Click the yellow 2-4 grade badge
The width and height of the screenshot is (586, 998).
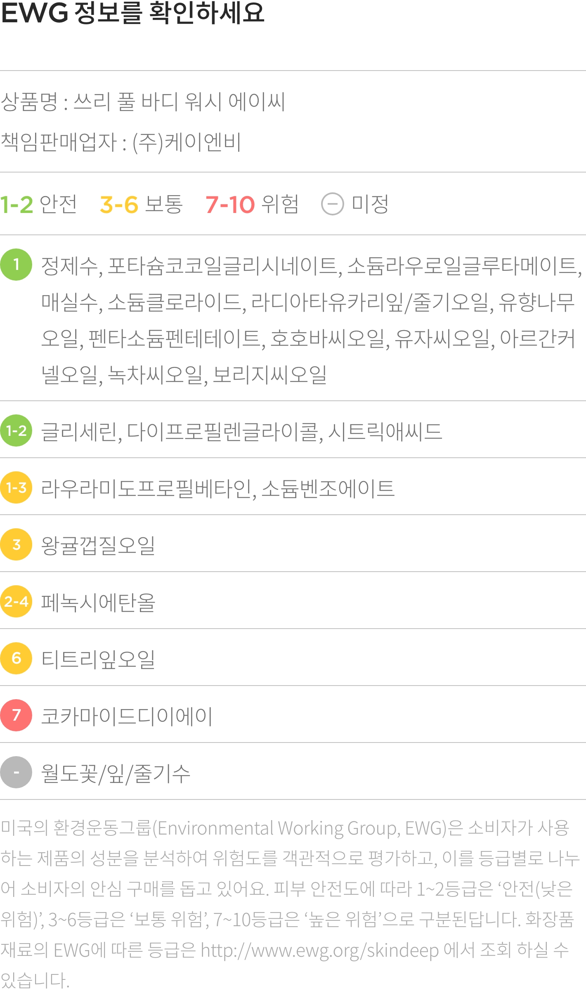(x=16, y=601)
